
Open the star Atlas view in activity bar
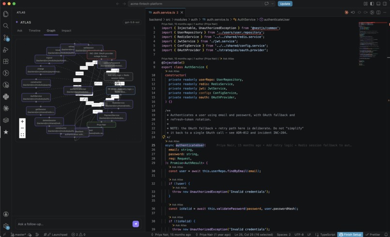pyautogui.click(x=6, y=132)
